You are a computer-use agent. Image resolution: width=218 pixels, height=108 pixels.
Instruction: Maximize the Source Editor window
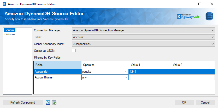pyautogui.click(x=200, y=4)
